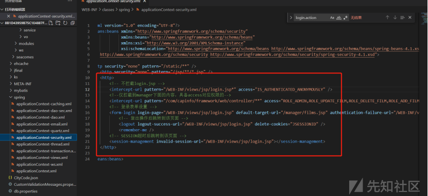
Task: Collapse the open editors section
Action: click(2, 9)
